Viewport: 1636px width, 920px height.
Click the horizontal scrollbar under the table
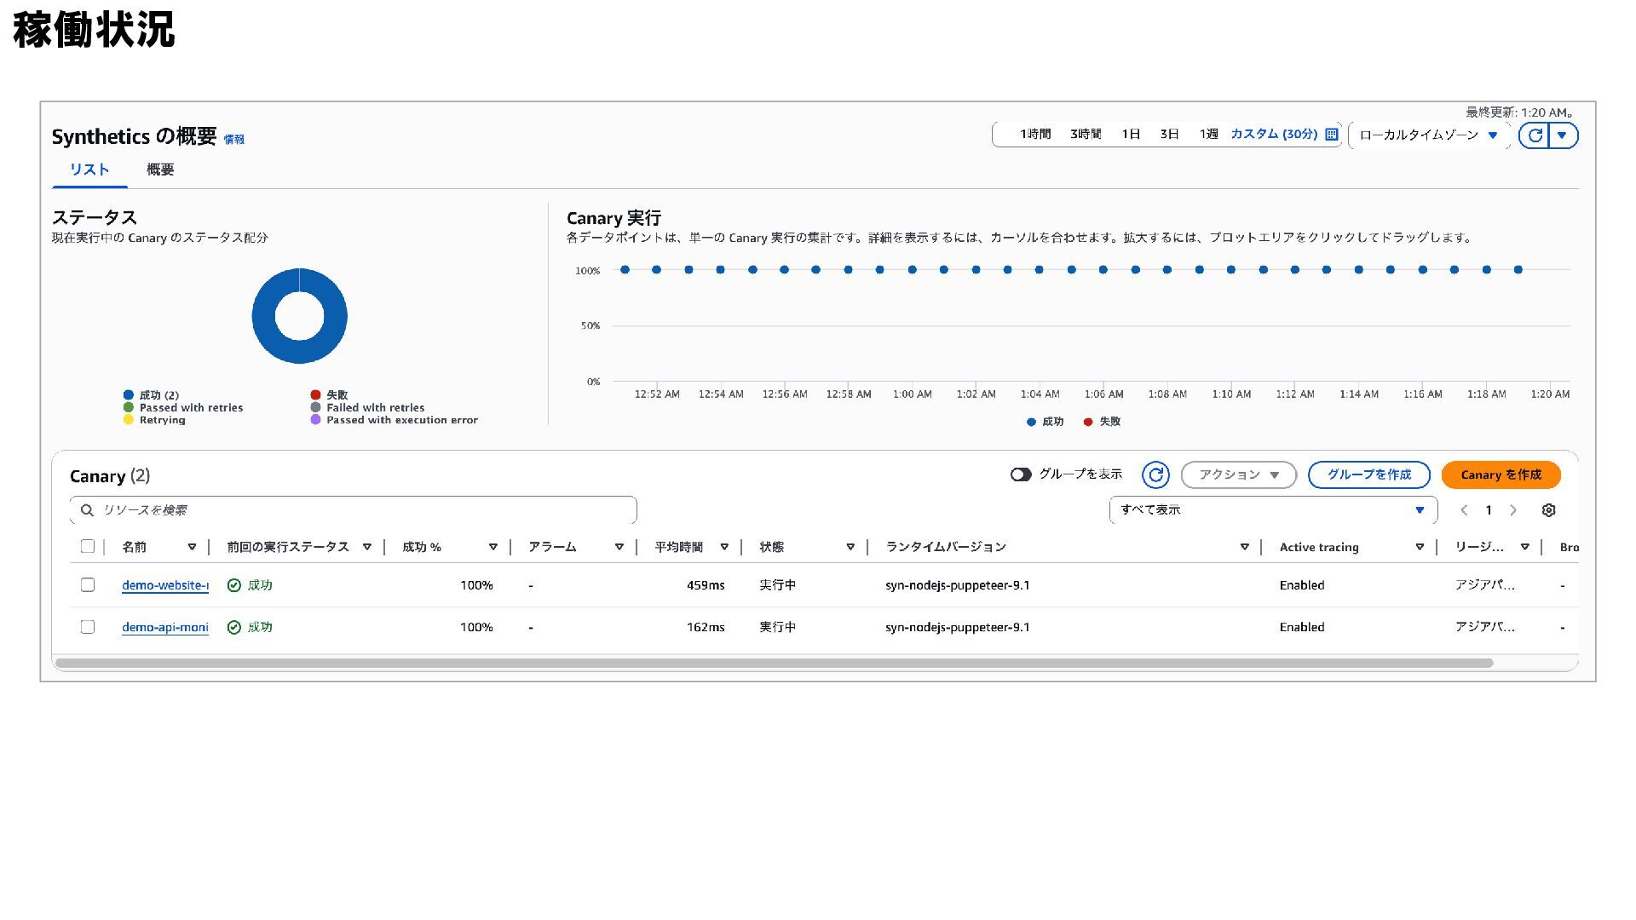pos(774,663)
